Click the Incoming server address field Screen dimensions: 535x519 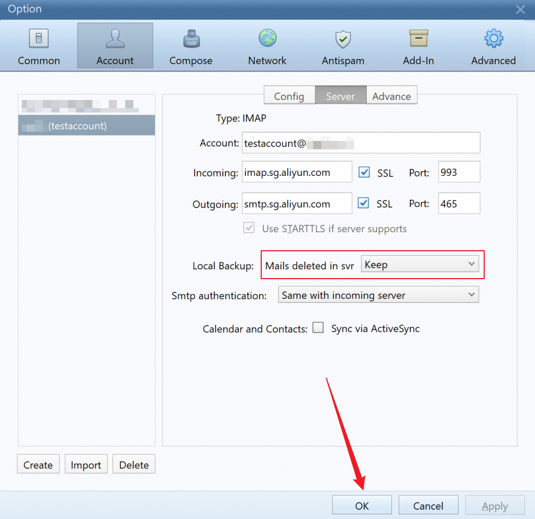click(x=297, y=172)
